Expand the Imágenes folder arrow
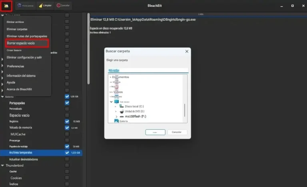 [x=110, y=96]
